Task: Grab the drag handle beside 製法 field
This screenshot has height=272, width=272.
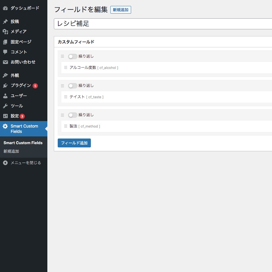Action: (66, 126)
